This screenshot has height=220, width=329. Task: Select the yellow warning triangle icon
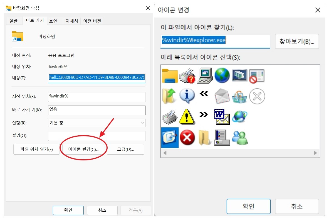point(187,117)
